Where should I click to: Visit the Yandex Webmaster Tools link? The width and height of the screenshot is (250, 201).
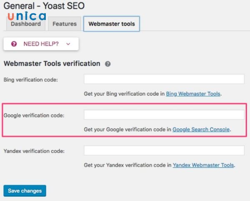(203, 165)
